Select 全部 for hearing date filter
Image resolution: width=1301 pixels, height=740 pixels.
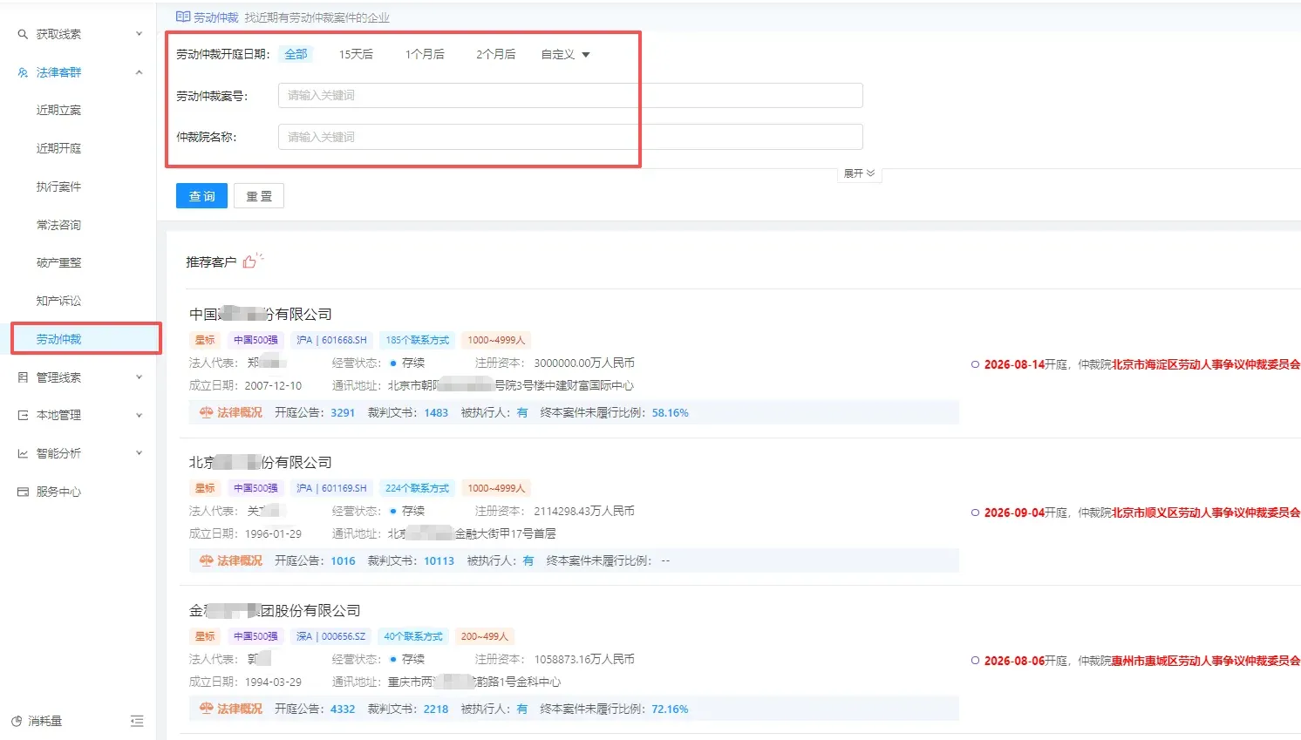296,54
